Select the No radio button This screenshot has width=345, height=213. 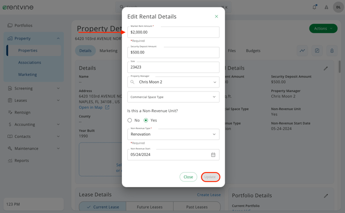click(x=129, y=120)
